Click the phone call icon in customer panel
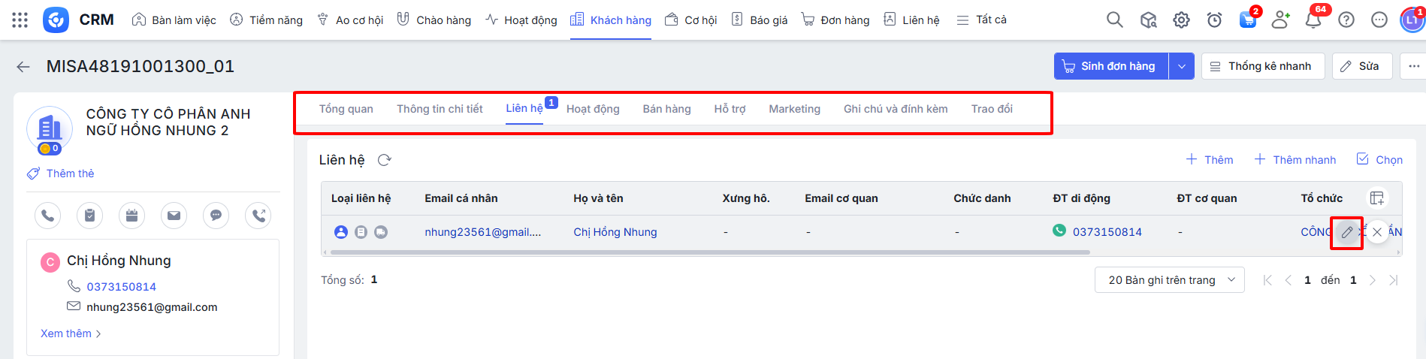Screen dimensions: 1426x359 point(47,216)
